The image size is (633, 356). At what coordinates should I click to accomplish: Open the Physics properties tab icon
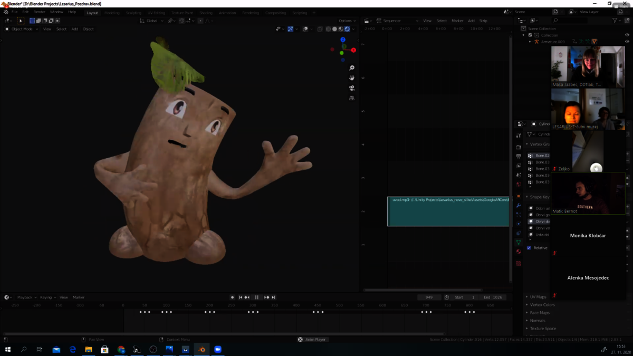pos(519,224)
